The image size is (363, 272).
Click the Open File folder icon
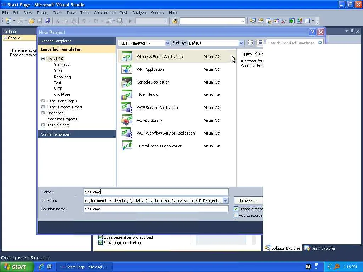(x=32, y=21)
